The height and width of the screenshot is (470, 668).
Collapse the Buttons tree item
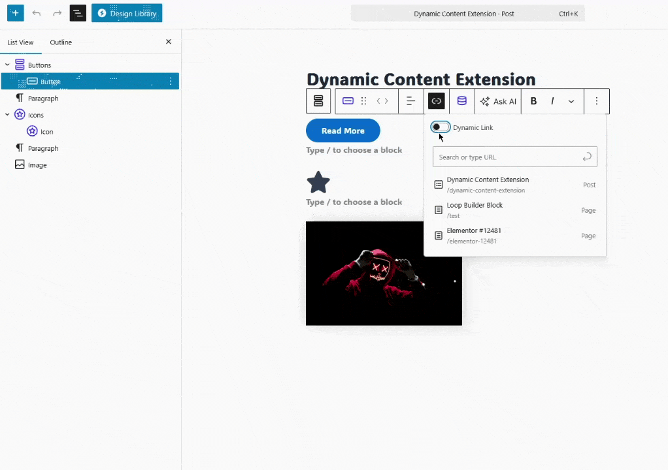[7, 65]
